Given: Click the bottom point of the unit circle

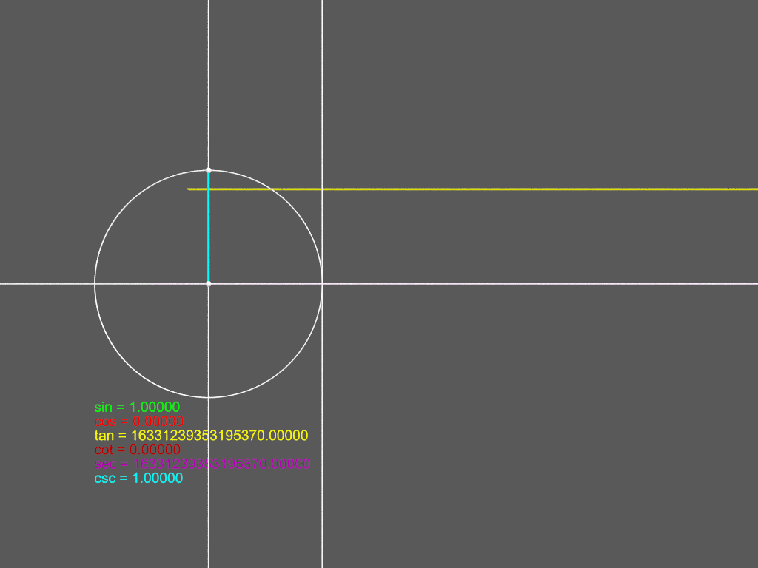Looking at the screenshot, I should click(x=208, y=397).
